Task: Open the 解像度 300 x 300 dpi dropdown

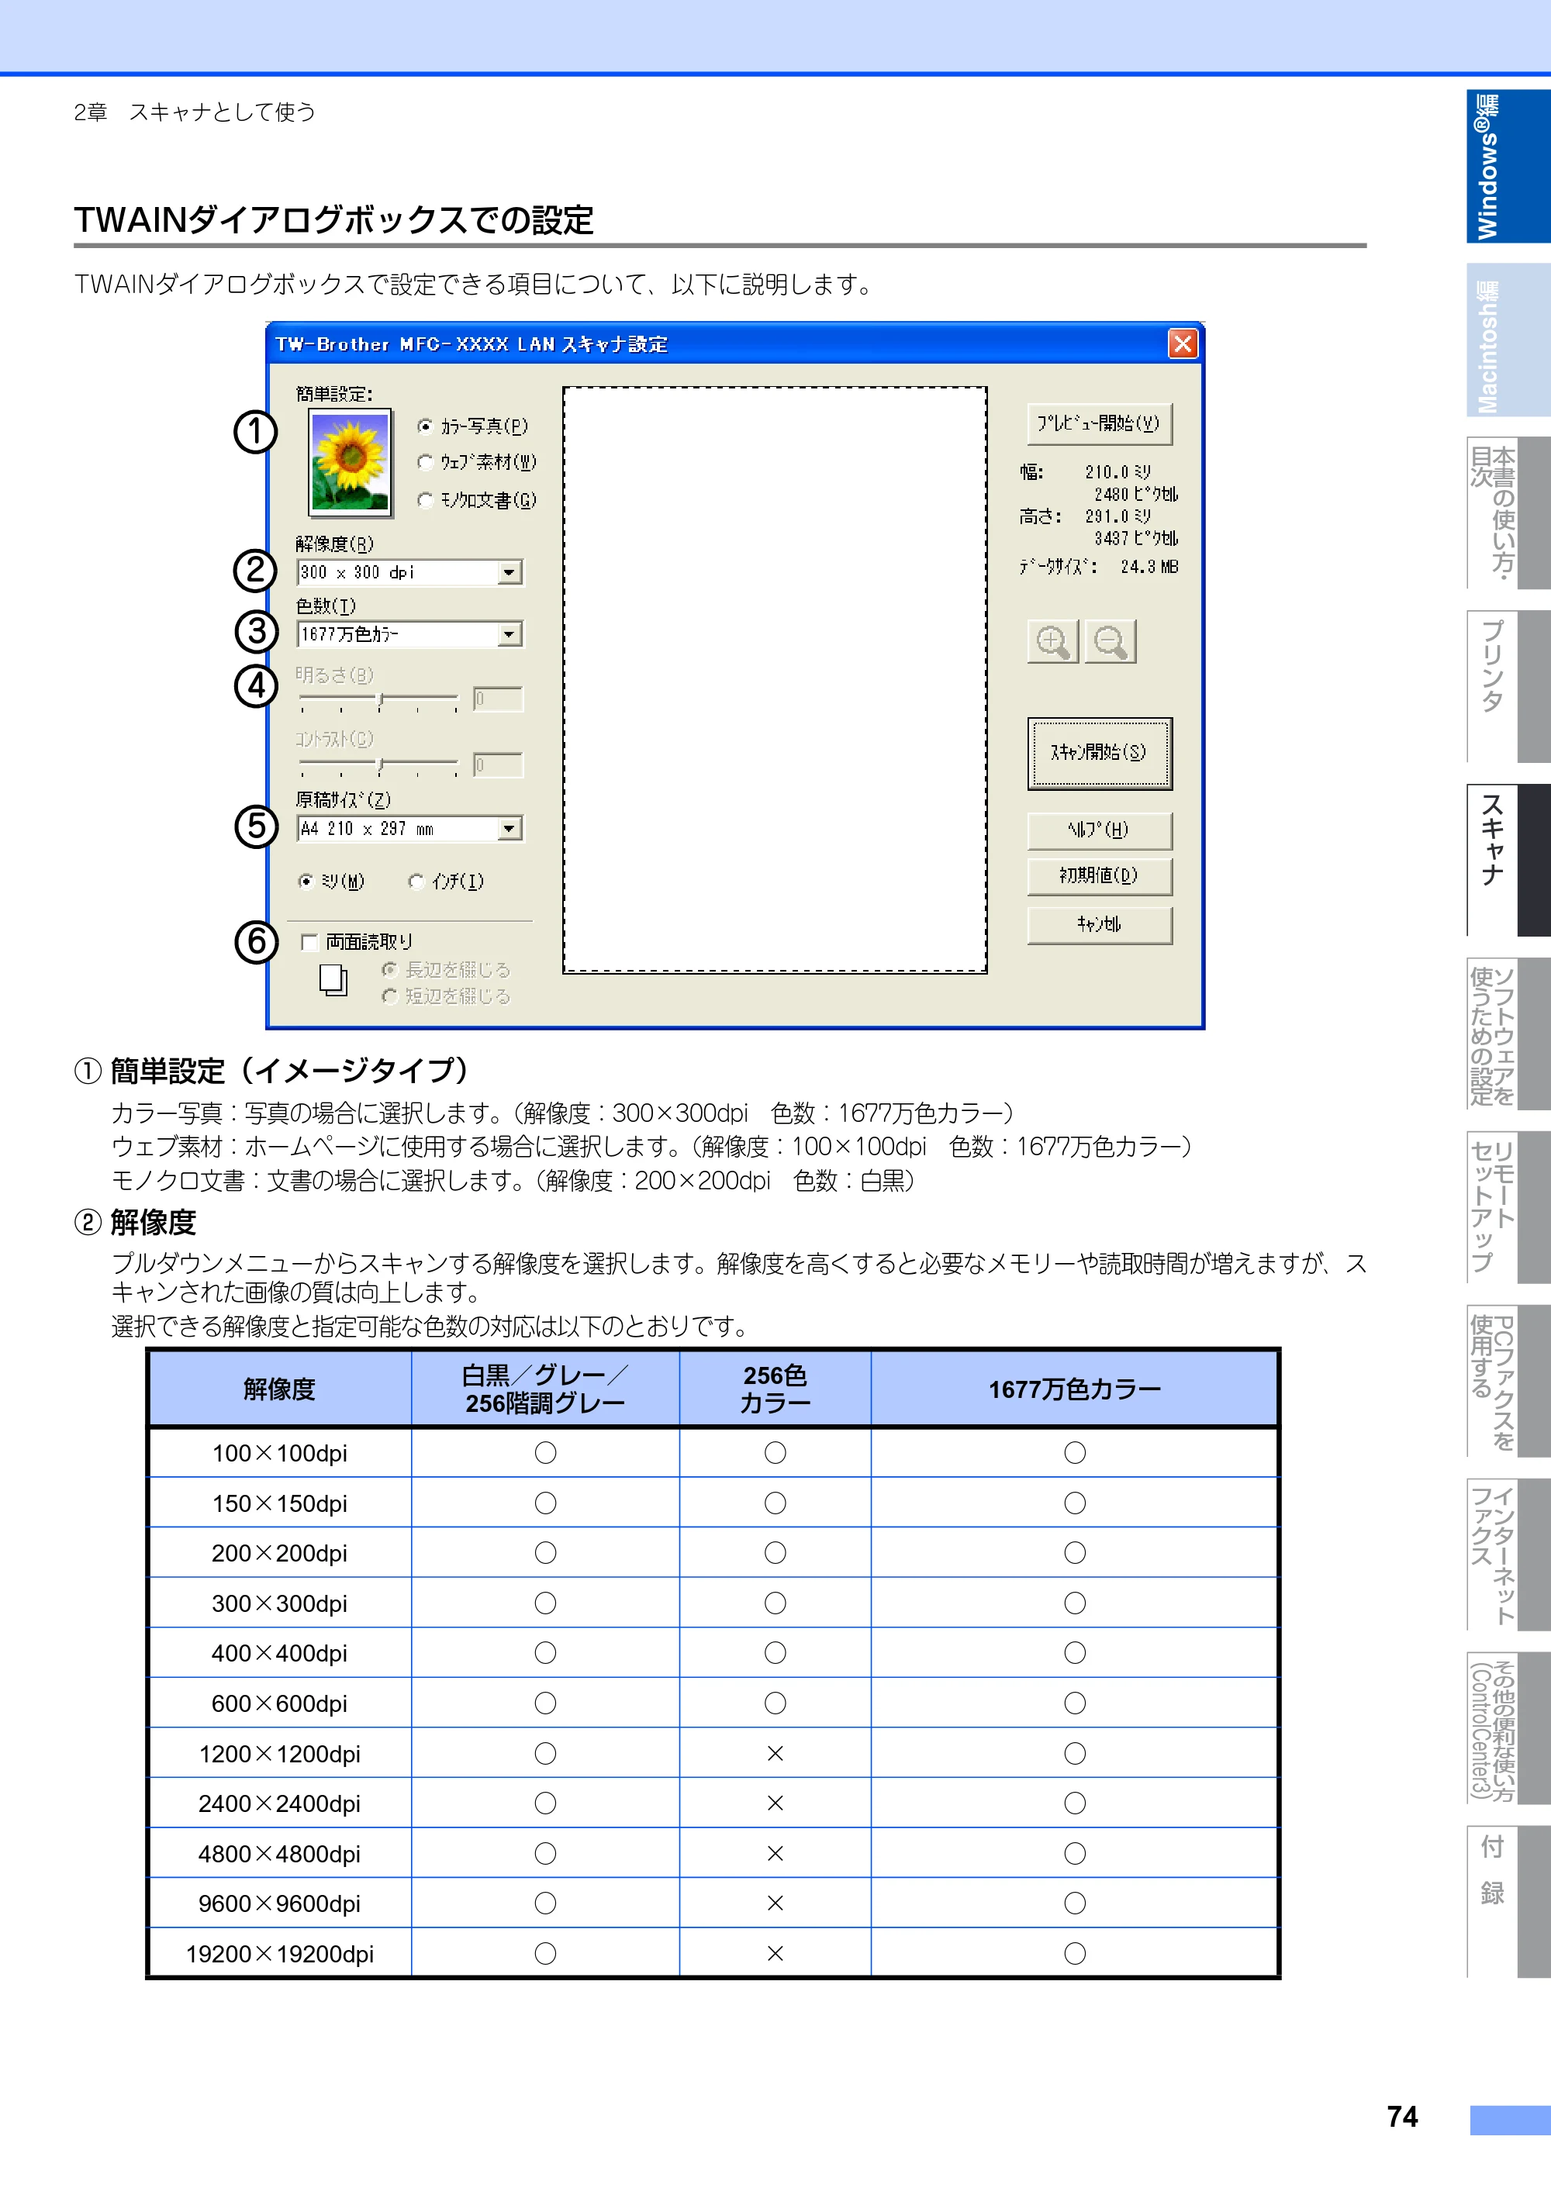Action: (x=410, y=573)
